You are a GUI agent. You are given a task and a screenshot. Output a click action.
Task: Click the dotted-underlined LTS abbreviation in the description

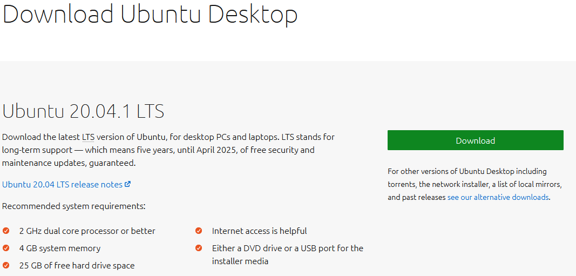point(88,137)
